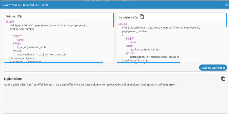
Task: Click the first SELECT keyword in Original SQL
Action: click(x=10, y=22)
